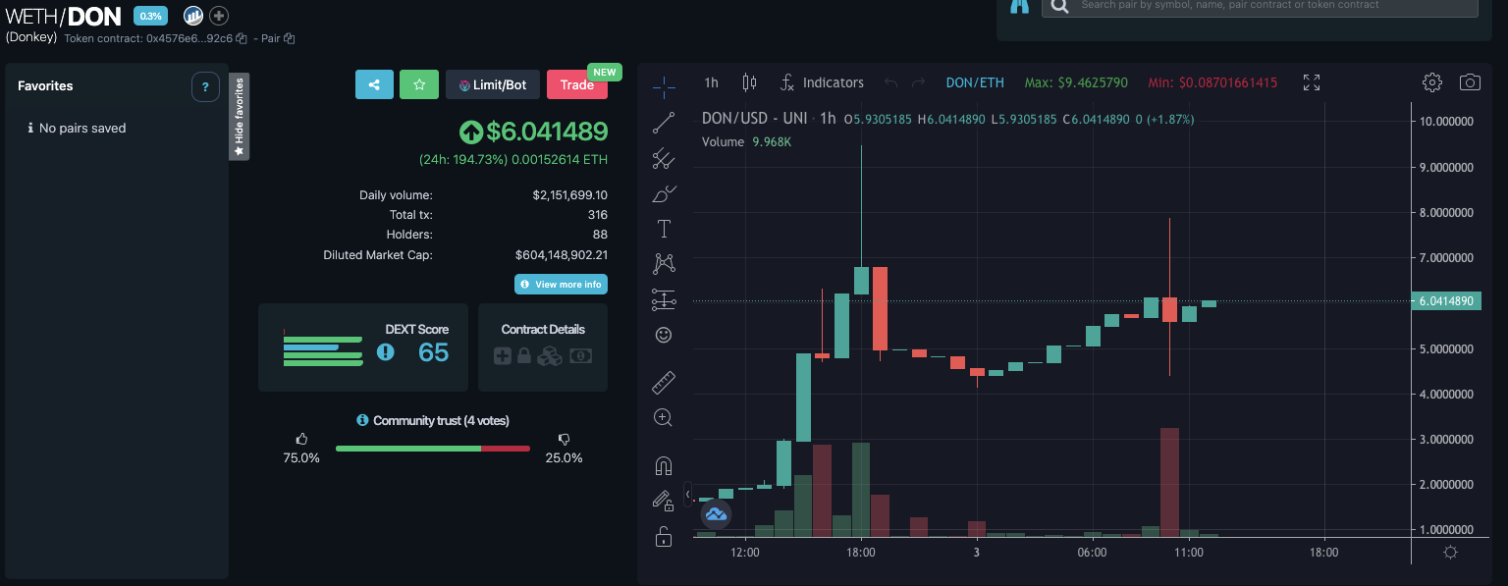Vote thumbs up on community trust
Screen dimensions: 1508x586
302,439
